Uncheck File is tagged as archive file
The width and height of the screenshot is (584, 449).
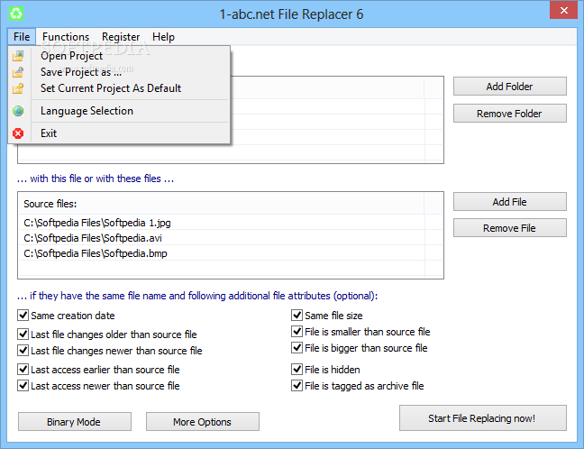tap(297, 385)
